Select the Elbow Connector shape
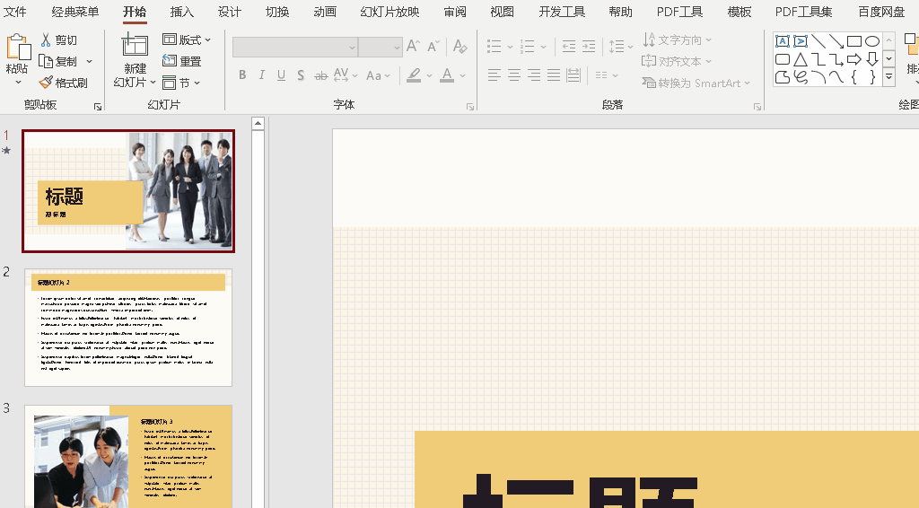 pos(818,59)
